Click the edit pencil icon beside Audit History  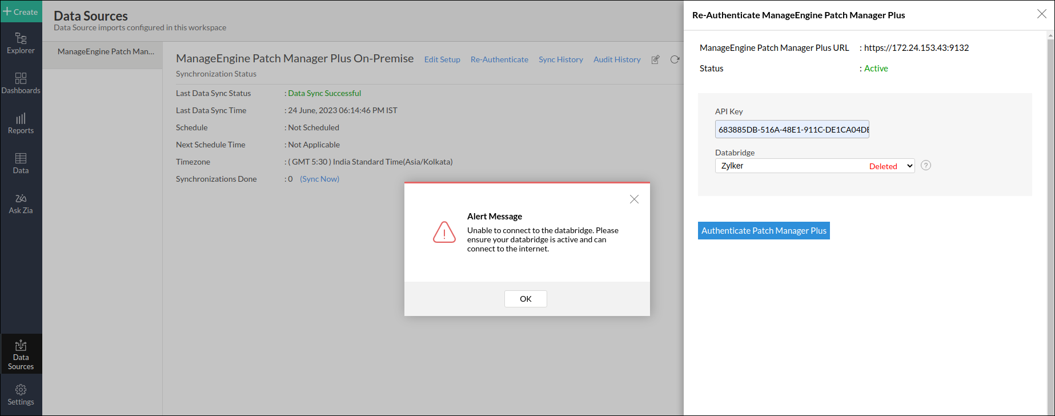click(656, 59)
